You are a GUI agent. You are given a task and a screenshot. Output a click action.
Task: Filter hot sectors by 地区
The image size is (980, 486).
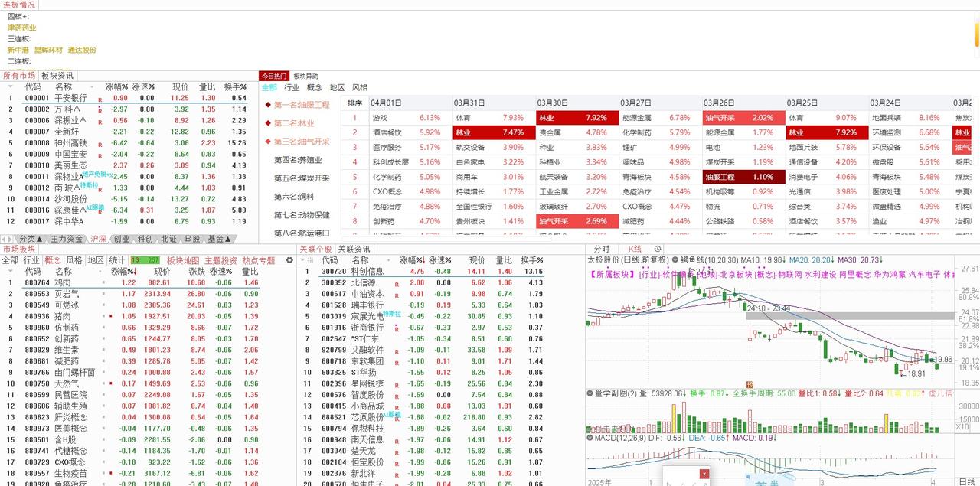337,87
